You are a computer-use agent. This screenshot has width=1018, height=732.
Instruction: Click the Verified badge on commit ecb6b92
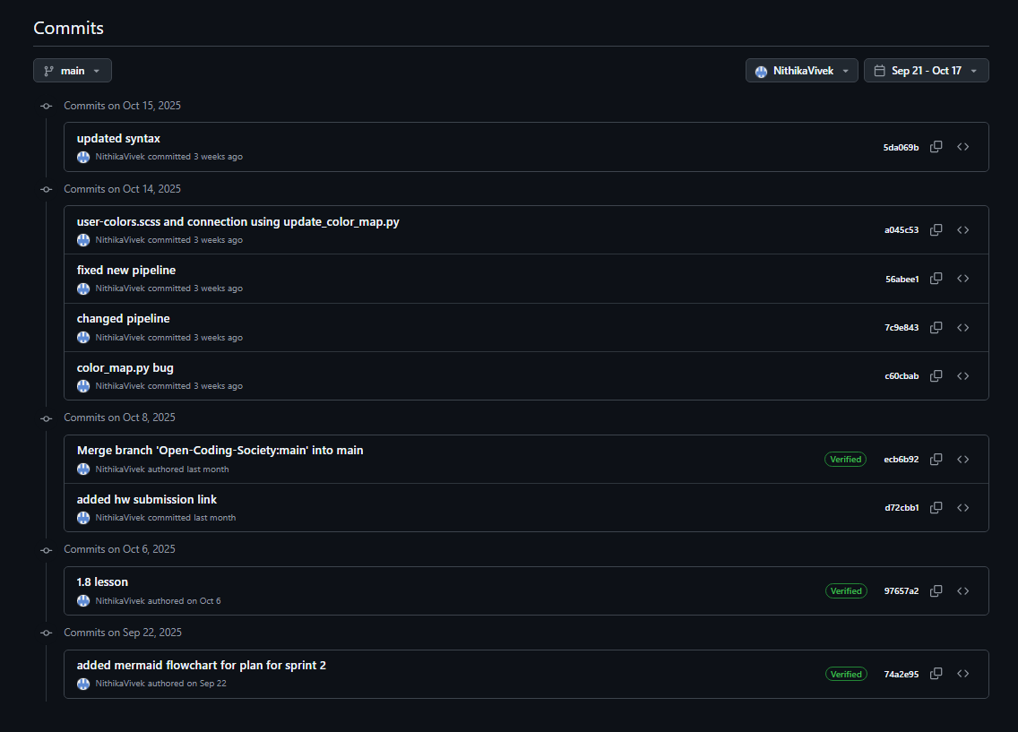click(845, 460)
